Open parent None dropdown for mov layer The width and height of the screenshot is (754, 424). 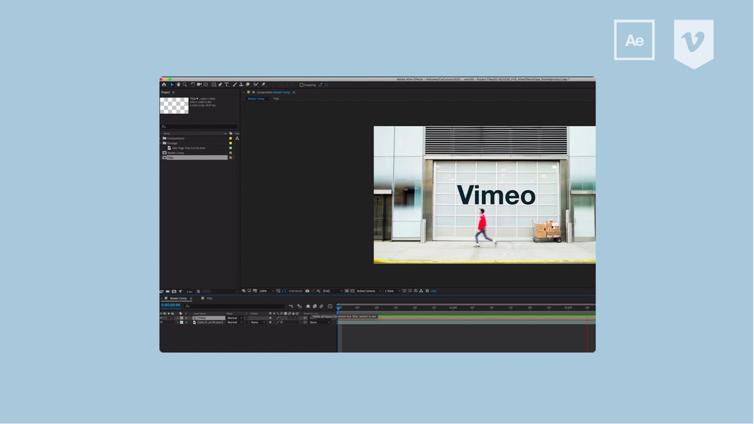pyautogui.click(x=320, y=322)
